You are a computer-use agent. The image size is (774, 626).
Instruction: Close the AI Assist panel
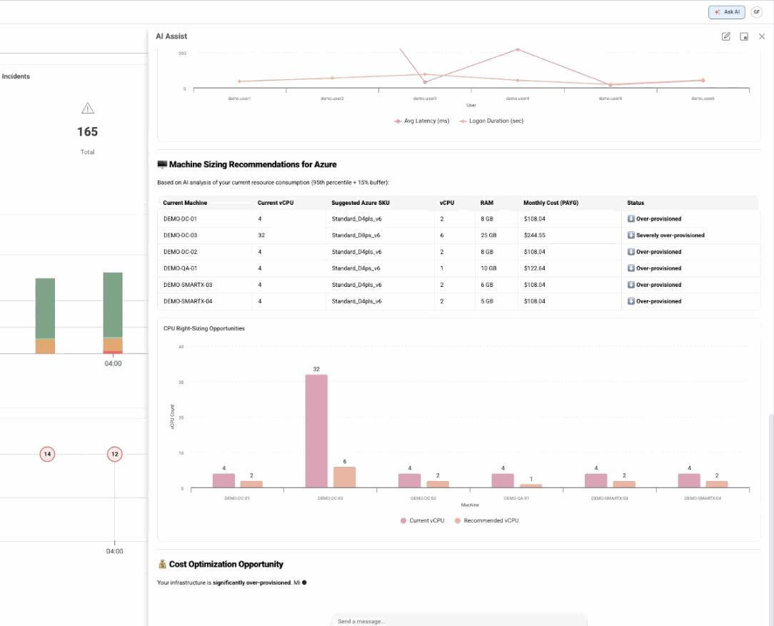pyautogui.click(x=762, y=36)
